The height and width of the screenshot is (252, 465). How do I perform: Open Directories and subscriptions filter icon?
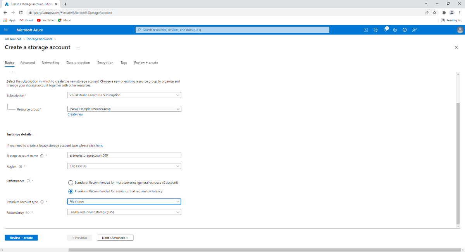(375, 30)
